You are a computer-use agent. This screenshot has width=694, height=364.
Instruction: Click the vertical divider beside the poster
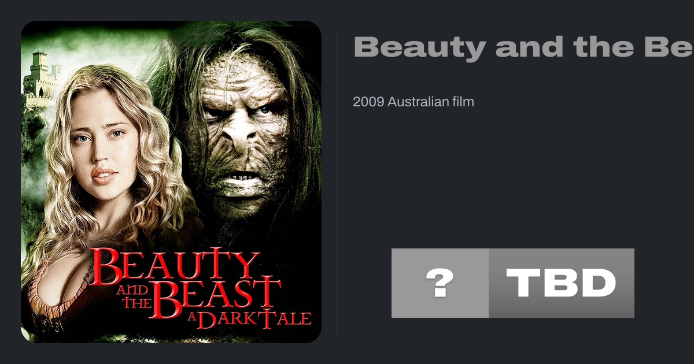337,182
